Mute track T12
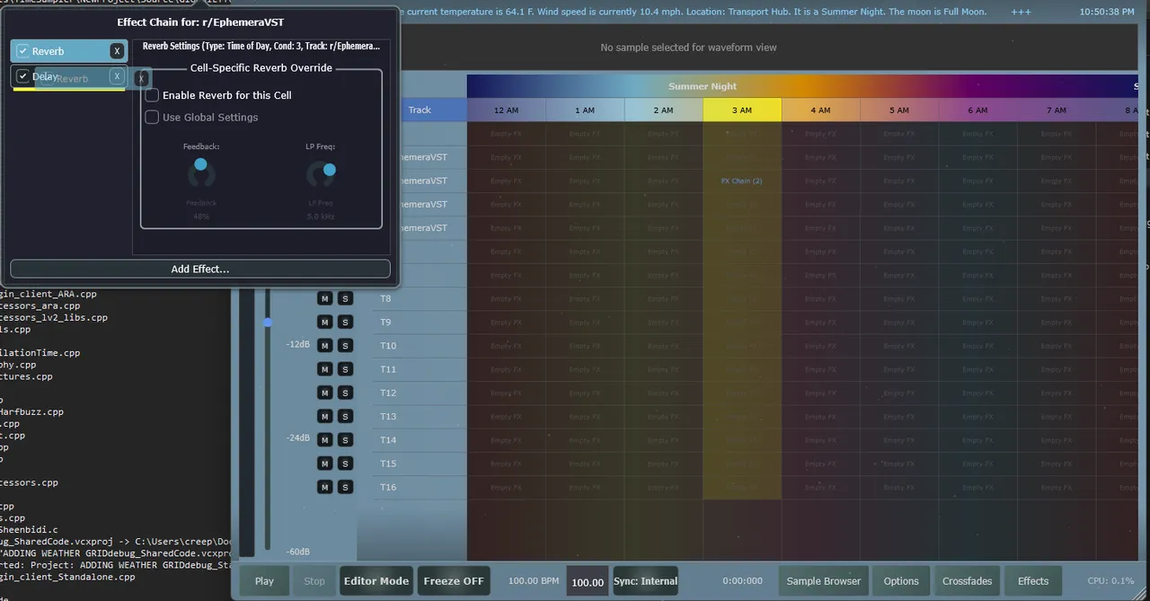This screenshot has width=1150, height=601. pos(324,393)
